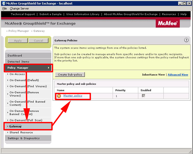
Task: Open On-Demand (Find Viruses) policy
Action: pyautogui.click(x=28, y=86)
